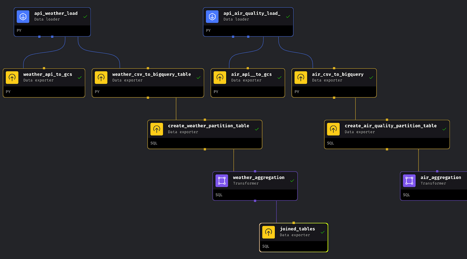Viewport: 467px width, 259px height.
Task: Select the air_aggregation block title
Action: click(441, 178)
